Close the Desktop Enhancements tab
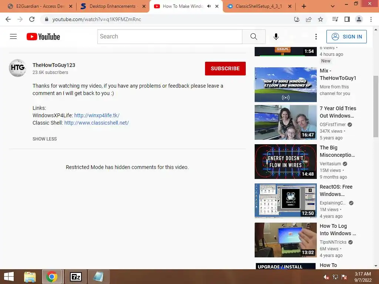The image size is (379, 284). [144, 6]
